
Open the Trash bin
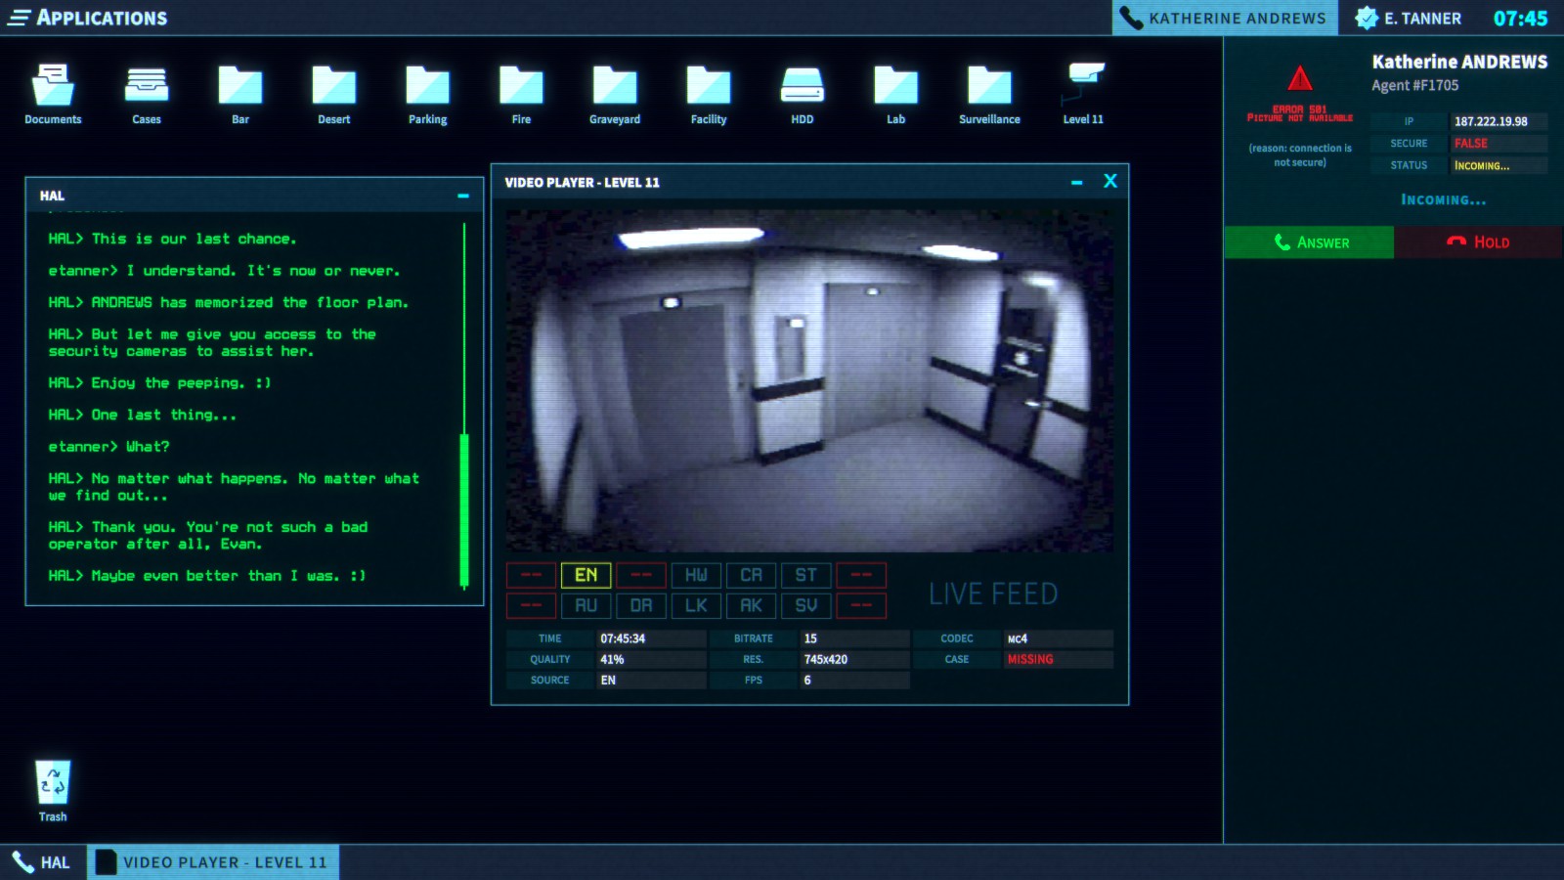click(x=53, y=782)
